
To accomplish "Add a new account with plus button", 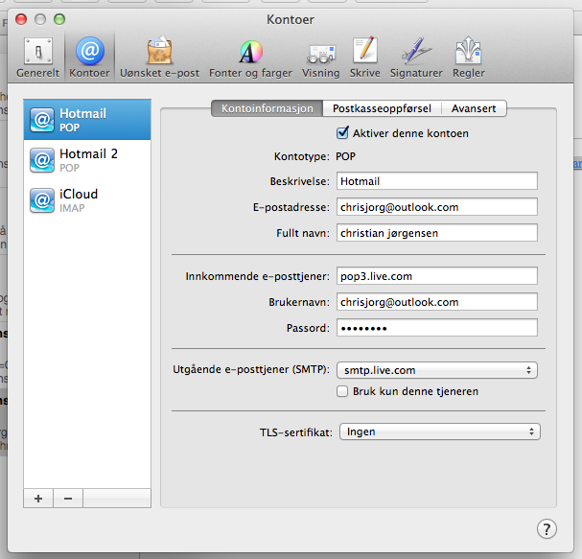I will pyautogui.click(x=38, y=499).
